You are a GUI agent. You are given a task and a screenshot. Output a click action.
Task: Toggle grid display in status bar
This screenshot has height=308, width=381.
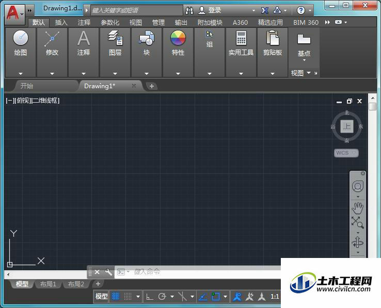(x=116, y=296)
